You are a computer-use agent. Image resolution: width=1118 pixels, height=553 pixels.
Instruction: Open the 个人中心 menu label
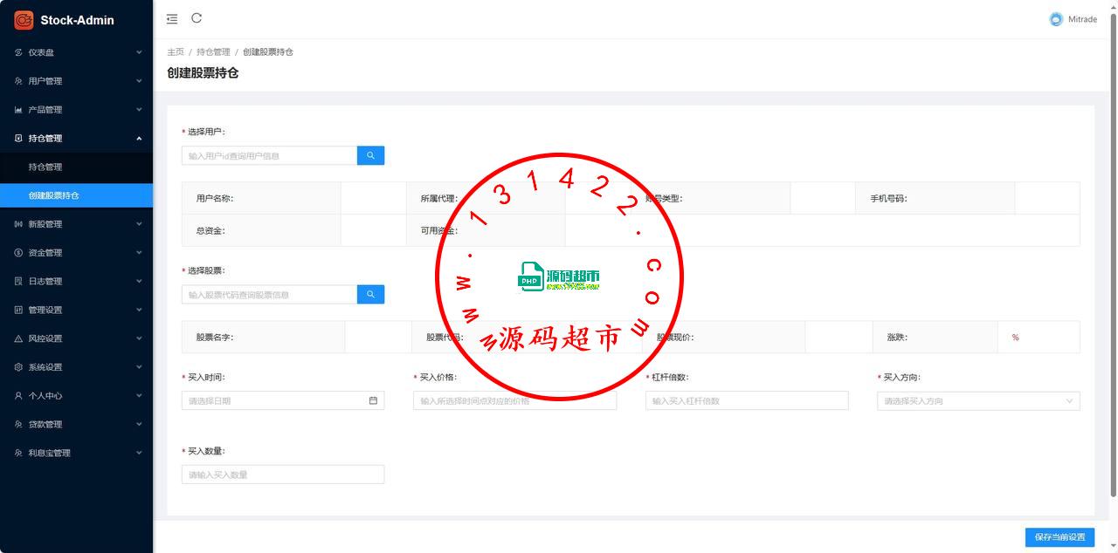45,396
